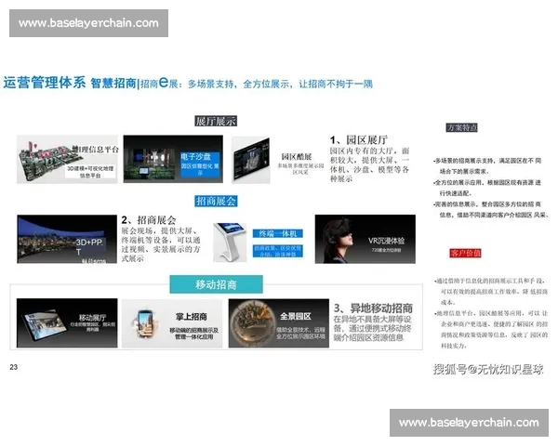The height and width of the screenshot is (446, 558).
Task: Click the 展厅展示 section label
Action: tap(216, 121)
